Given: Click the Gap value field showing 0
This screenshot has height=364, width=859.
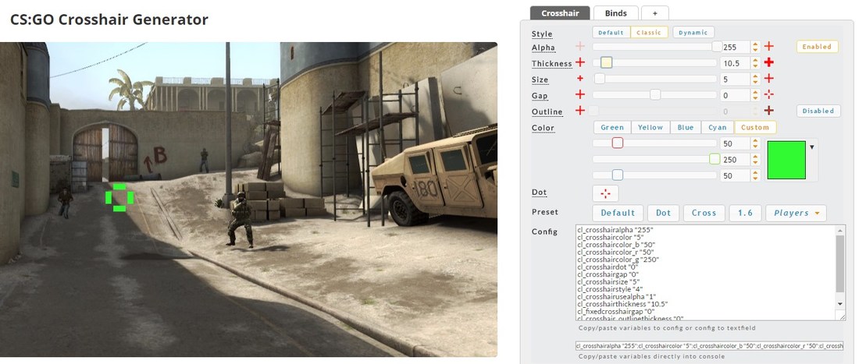Looking at the screenshot, I should point(735,95).
